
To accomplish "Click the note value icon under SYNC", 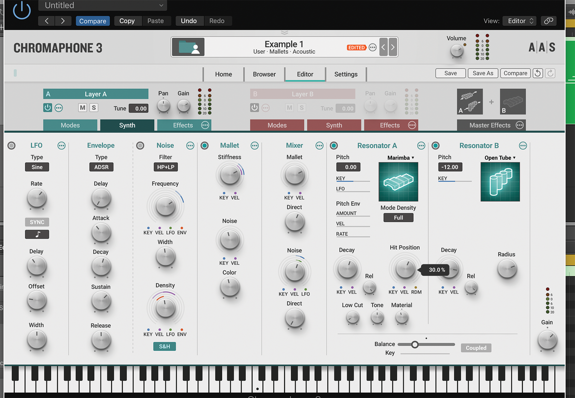I will tap(37, 234).
